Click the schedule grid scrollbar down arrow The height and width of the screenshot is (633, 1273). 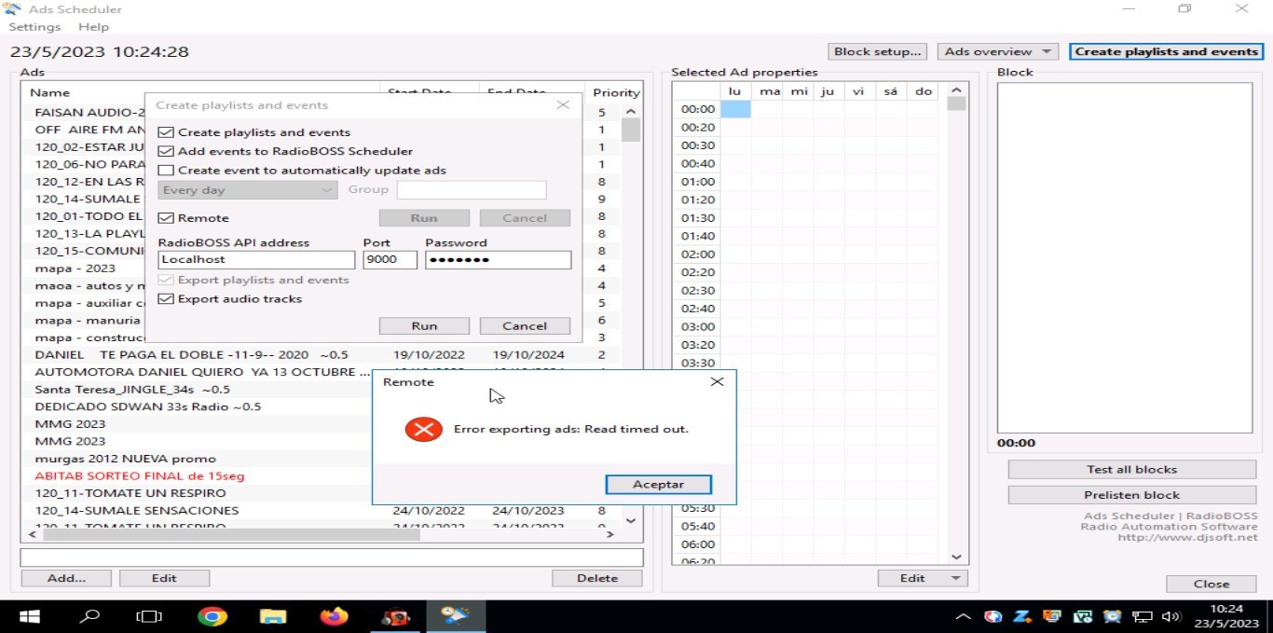coord(956,557)
